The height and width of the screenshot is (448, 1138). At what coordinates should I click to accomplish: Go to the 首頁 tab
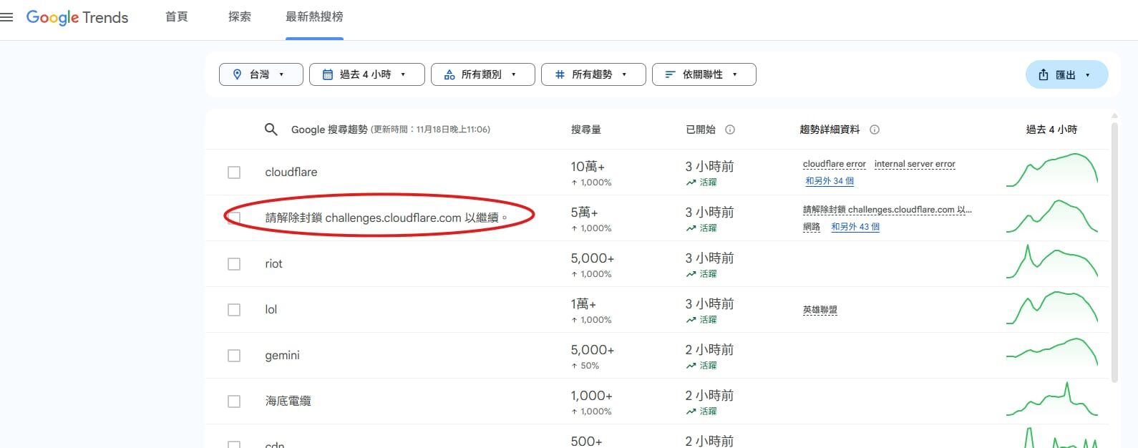coord(177,16)
